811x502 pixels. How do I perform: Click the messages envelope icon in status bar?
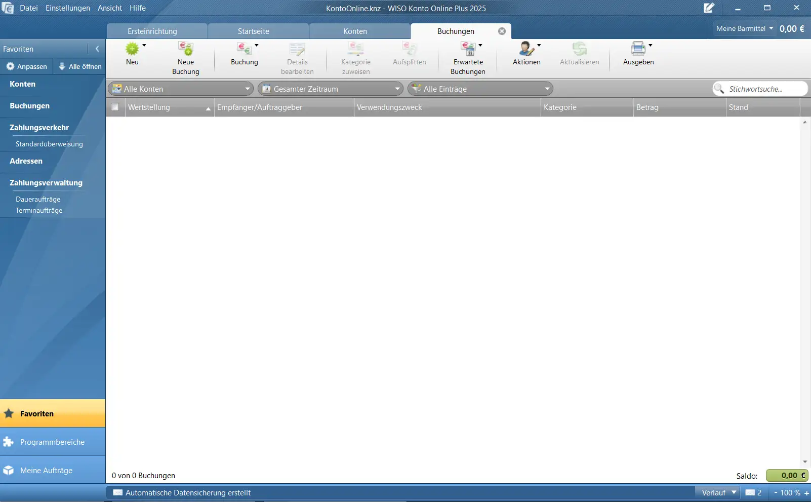(x=750, y=492)
